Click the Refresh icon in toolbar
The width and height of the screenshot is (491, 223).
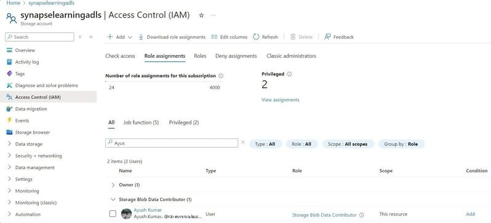[256, 37]
